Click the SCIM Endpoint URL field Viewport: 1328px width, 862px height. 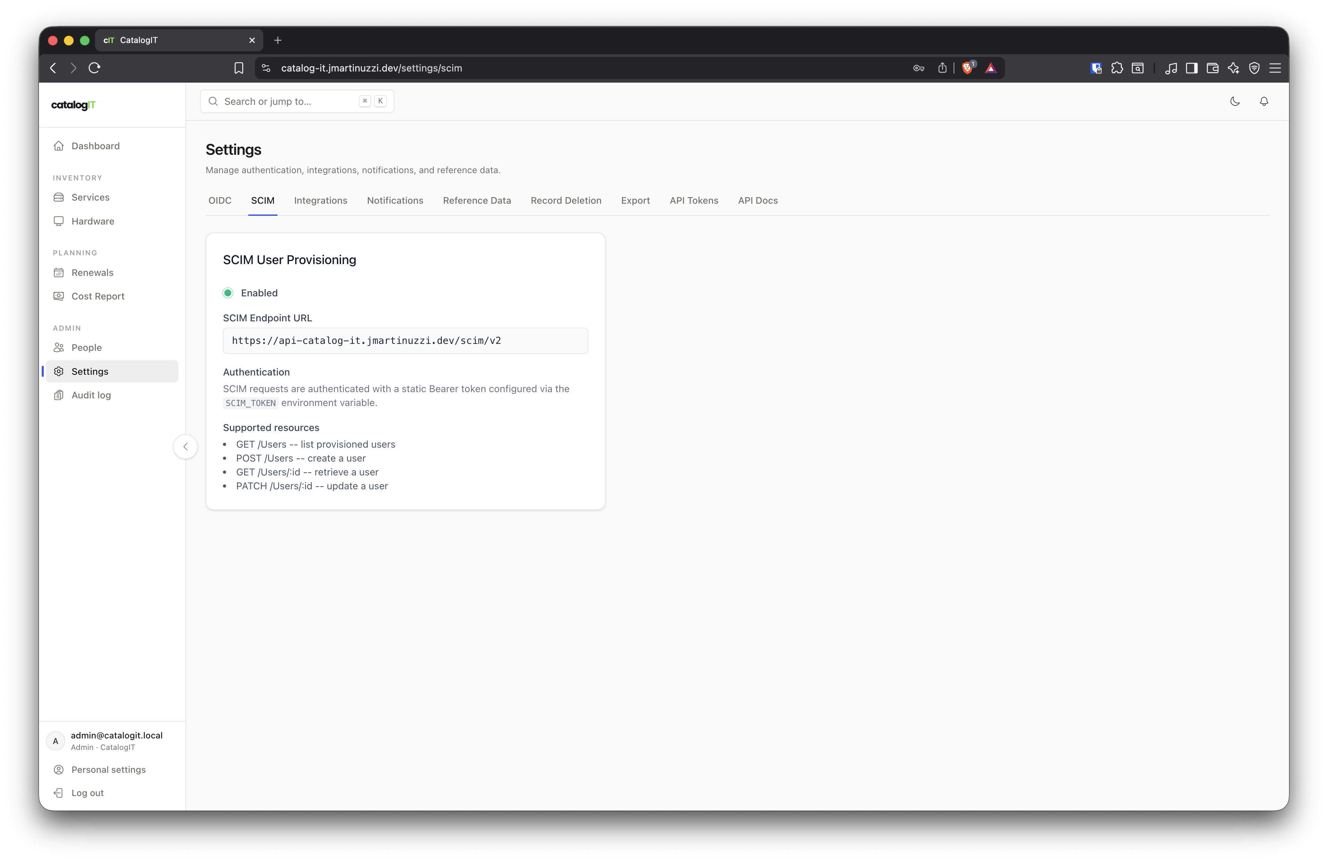click(x=406, y=341)
